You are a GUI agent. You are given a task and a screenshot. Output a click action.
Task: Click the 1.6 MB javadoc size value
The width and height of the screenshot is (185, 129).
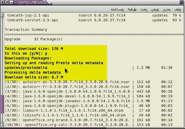(143, 101)
